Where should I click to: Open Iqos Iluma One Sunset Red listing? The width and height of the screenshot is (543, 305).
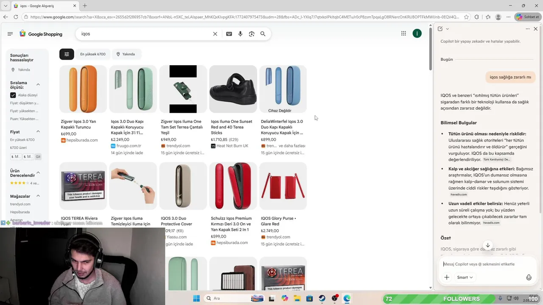coord(232,127)
